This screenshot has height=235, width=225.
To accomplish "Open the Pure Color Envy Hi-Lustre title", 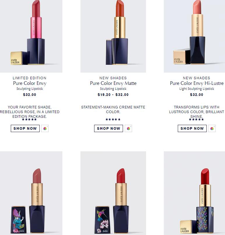I will (x=197, y=83).
